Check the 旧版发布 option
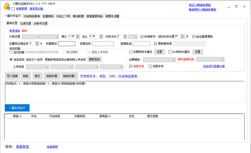This screenshot has width=251, height=153. [x=150, y=66]
